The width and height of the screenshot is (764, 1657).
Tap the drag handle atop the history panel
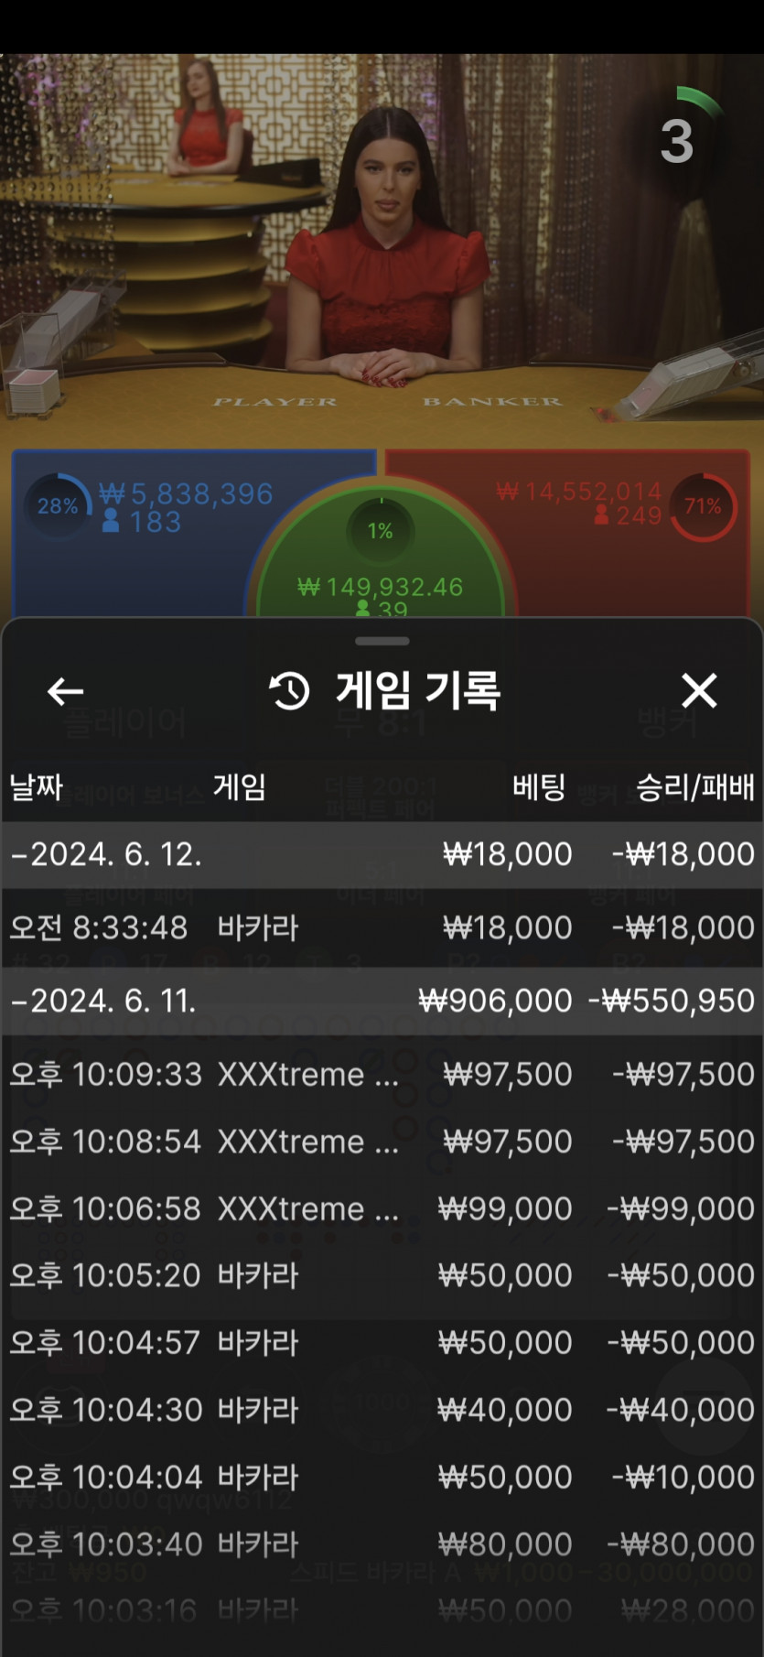click(382, 641)
